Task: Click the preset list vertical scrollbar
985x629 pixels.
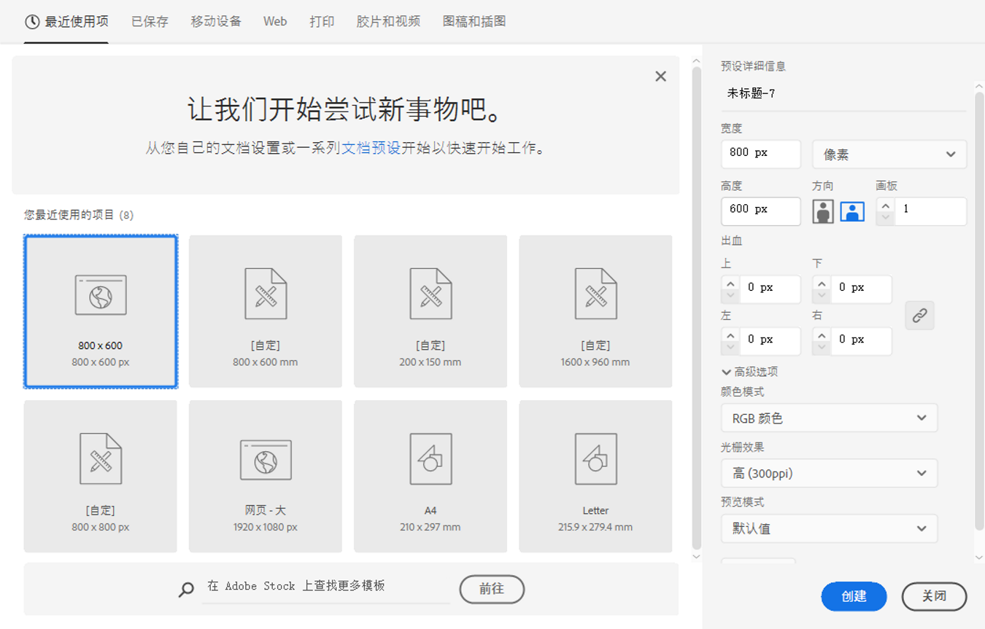Action: pos(696,309)
